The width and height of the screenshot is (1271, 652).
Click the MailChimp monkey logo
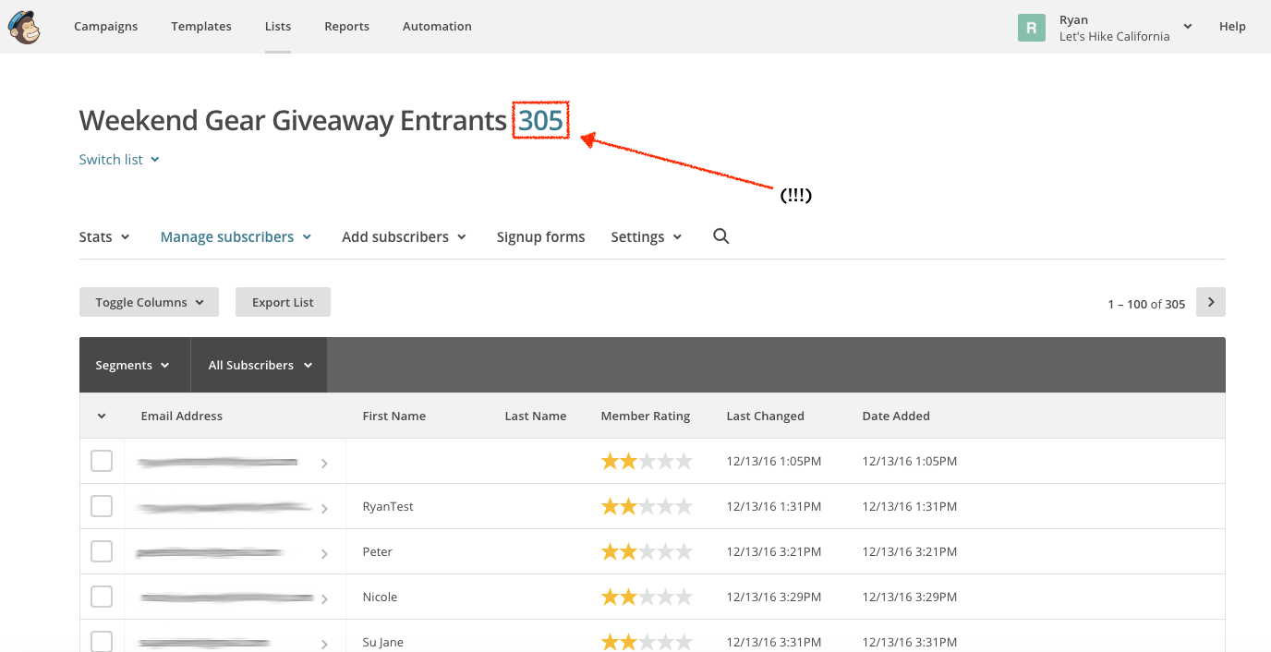coord(23,27)
